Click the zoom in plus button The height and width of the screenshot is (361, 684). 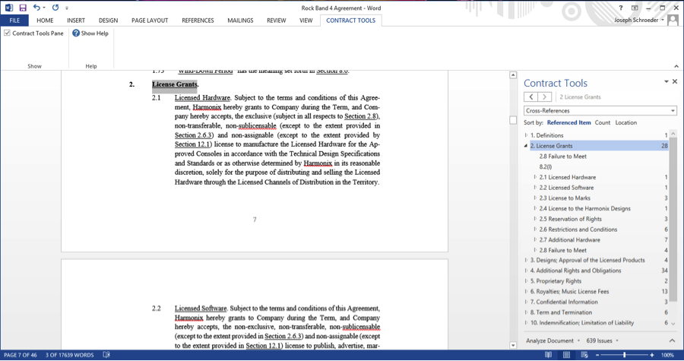click(652, 355)
